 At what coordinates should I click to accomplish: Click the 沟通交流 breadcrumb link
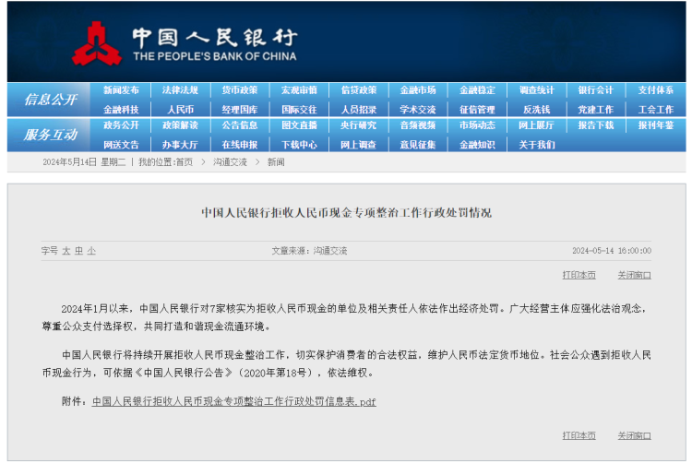230,162
